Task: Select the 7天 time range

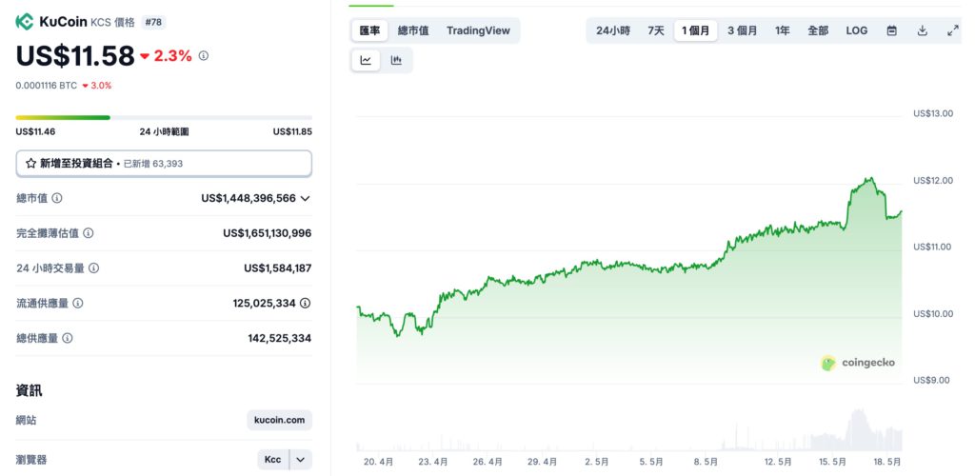Action: [656, 30]
